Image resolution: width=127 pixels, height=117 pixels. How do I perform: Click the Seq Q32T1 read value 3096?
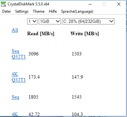click(x=33, y=54)
